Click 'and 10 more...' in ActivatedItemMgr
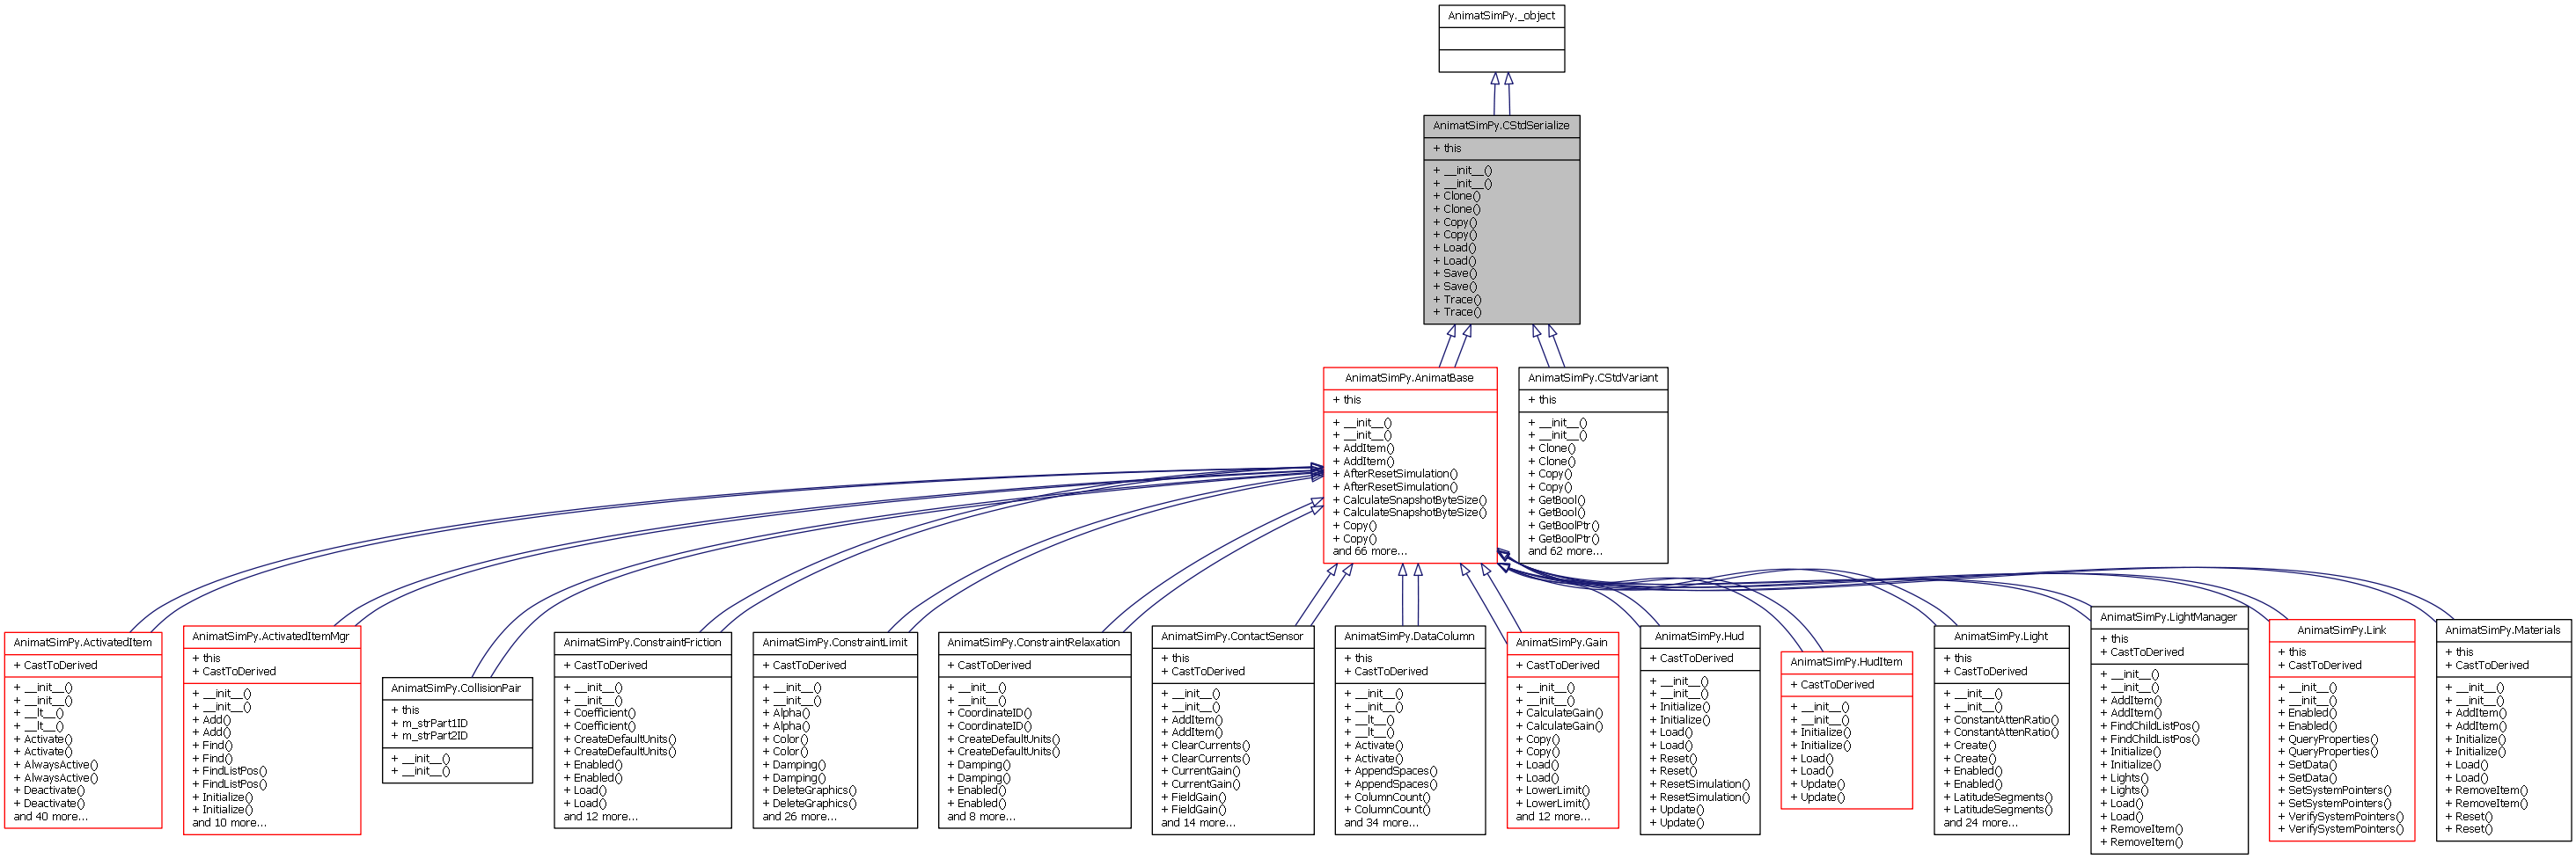This screenshot has width=2576, height=859. [x=229, y=823]
